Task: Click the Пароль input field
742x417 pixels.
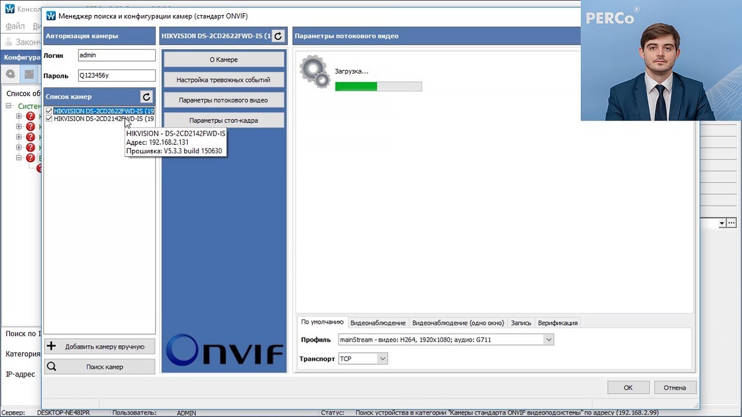Action: (117, 75)
